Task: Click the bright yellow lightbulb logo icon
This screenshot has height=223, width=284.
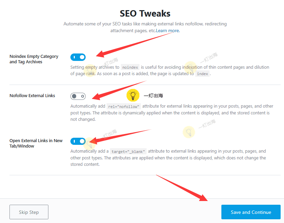Action: pyautogui.click(x=133, y=95)
